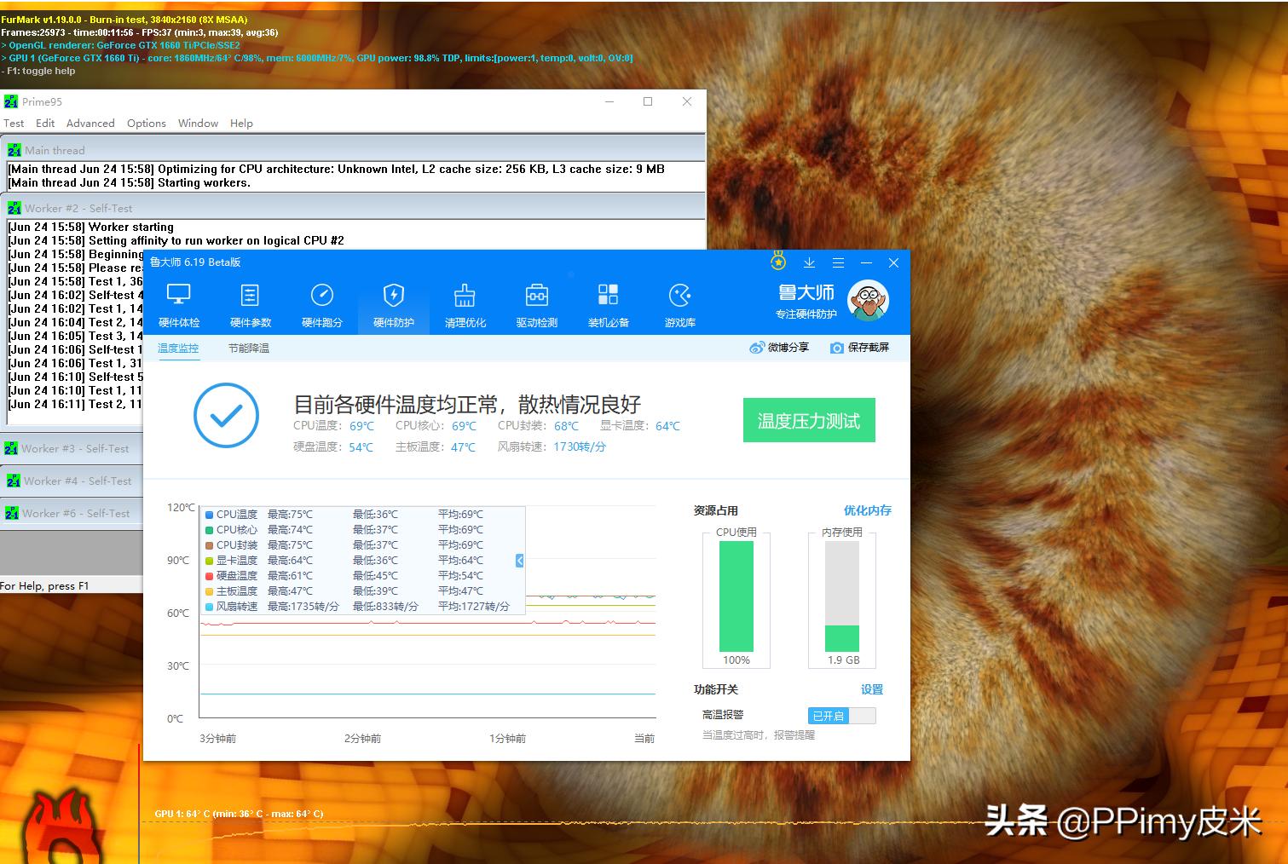This screenshot has height=864, width=1288.
Task: Click the 优化内存 memory optimize link
Action: click(867, 510)
